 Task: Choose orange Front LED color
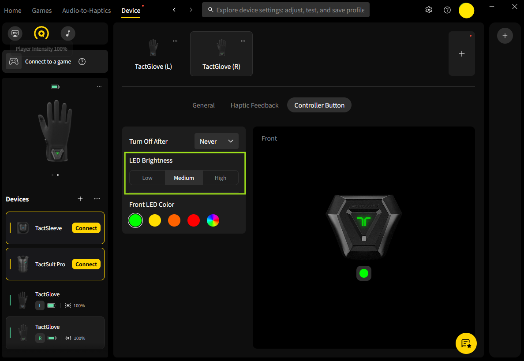pyautogui.click(x=174, y=220)
